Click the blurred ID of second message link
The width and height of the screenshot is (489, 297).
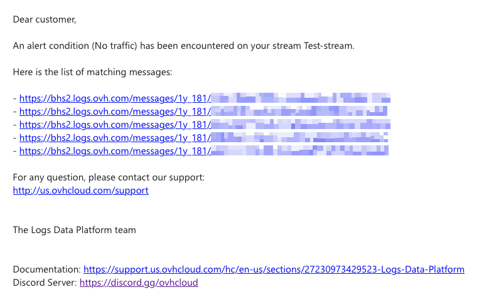click(x=299, y=111)
